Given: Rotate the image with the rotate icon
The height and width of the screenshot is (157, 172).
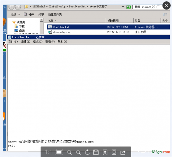Looking at the screenshot, I should (87, 152).
